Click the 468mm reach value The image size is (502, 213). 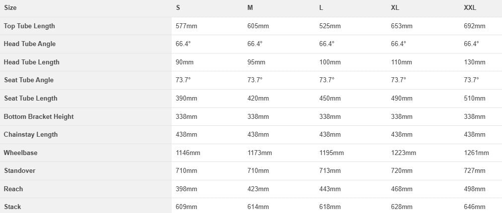point(402,189)
